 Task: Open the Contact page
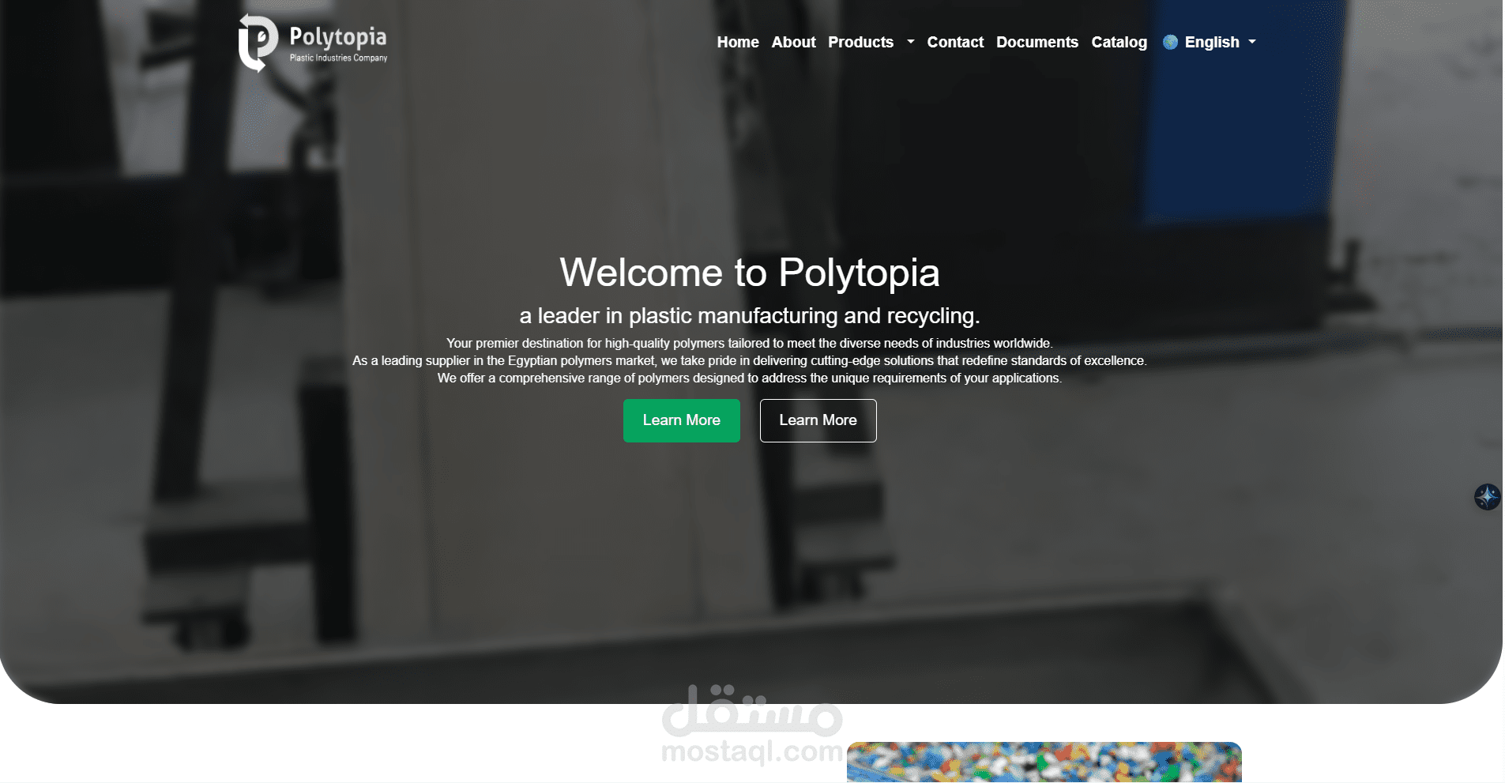click(x=955, y=42)
